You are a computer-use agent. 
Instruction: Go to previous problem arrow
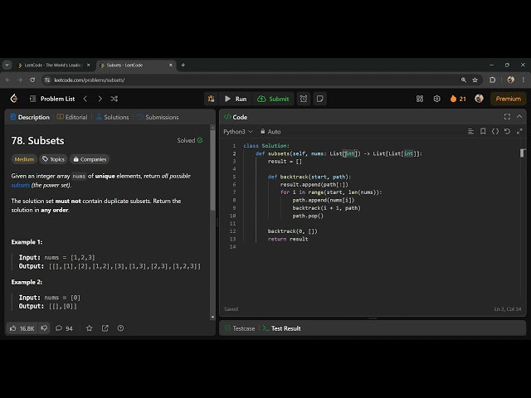coord(85,99)
